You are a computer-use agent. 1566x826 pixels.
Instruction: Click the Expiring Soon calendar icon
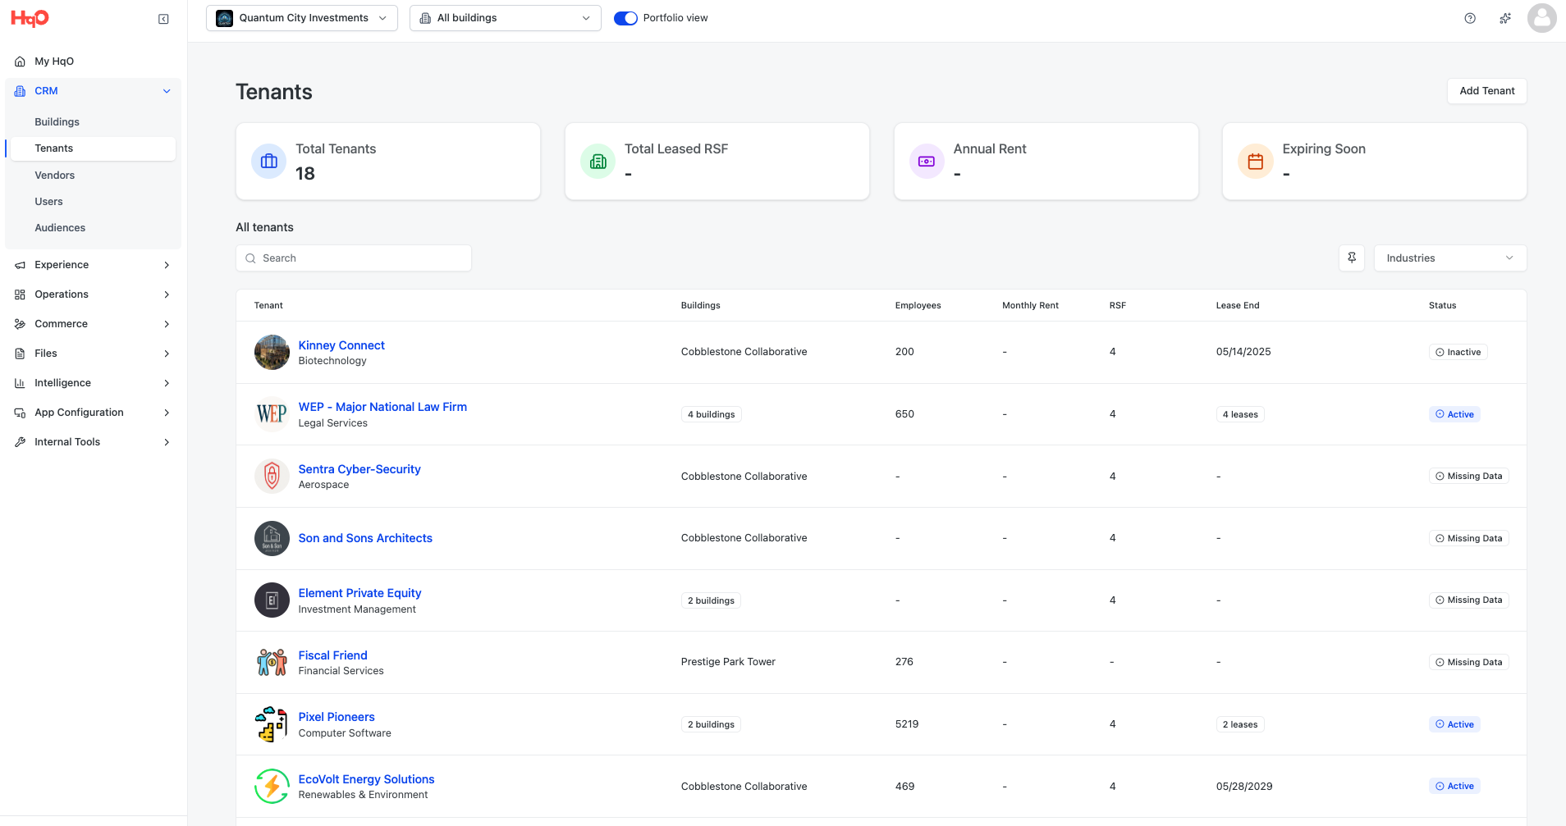[1255, 162]
